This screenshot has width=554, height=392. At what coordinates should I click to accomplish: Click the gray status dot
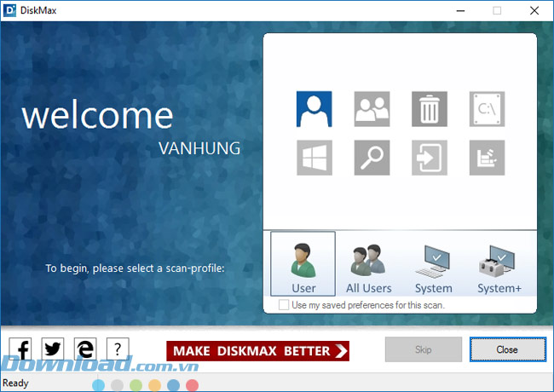pos(117,385)
